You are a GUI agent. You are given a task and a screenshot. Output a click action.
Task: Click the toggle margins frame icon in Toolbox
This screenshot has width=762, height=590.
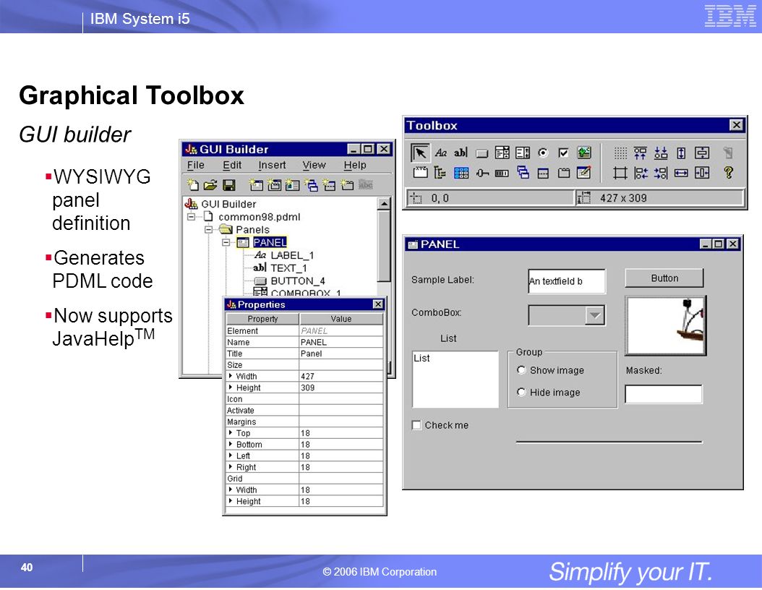[x=620, y=173]
